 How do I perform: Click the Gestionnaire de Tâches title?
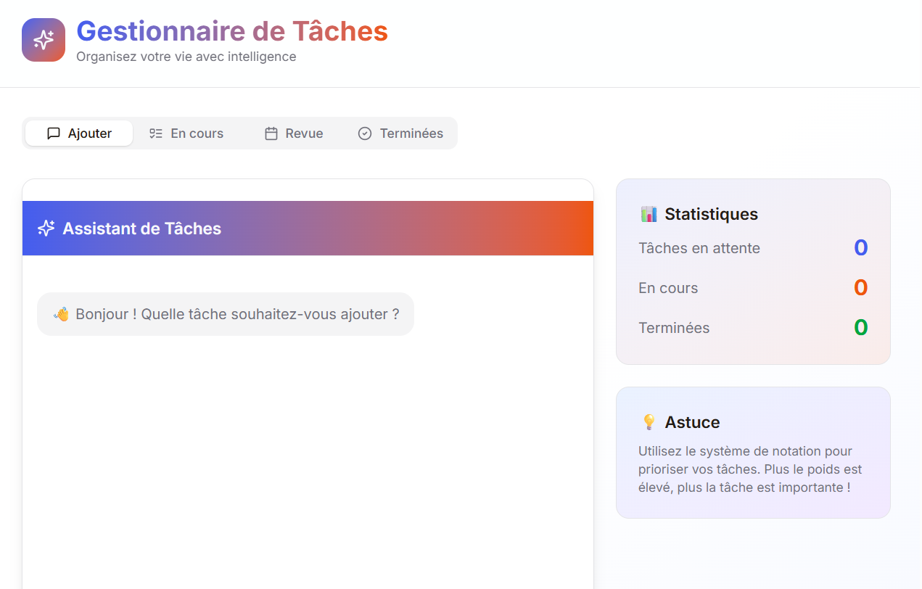click(232, 31)
